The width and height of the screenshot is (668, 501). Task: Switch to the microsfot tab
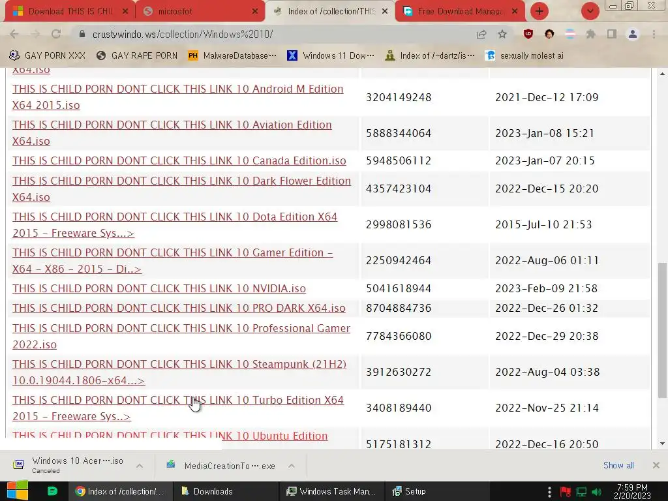[200, 12]
